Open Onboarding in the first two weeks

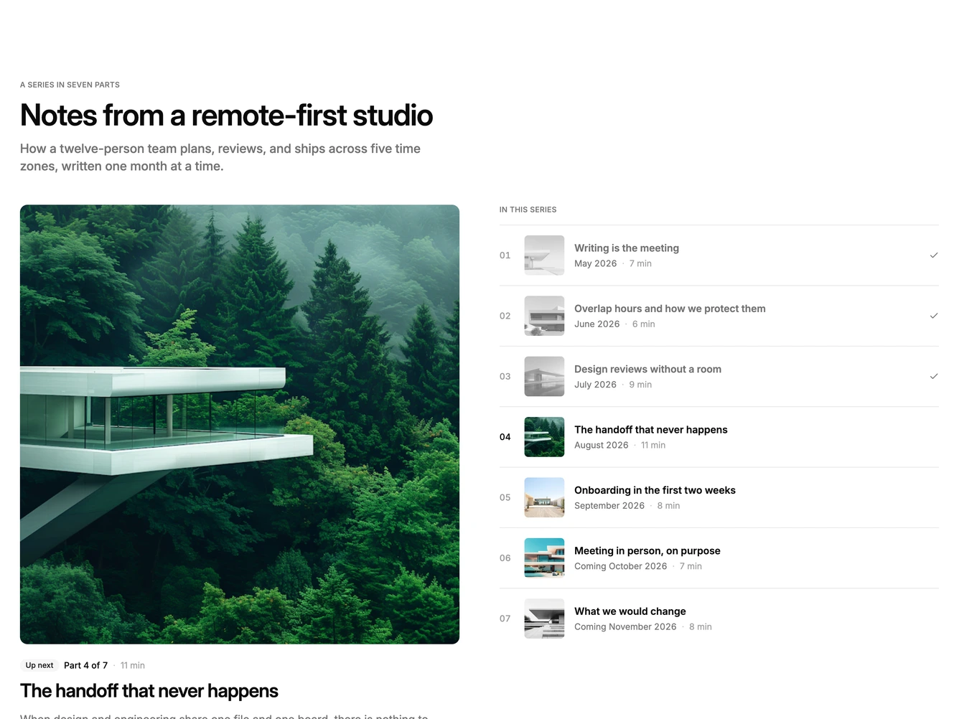[655, 490]
